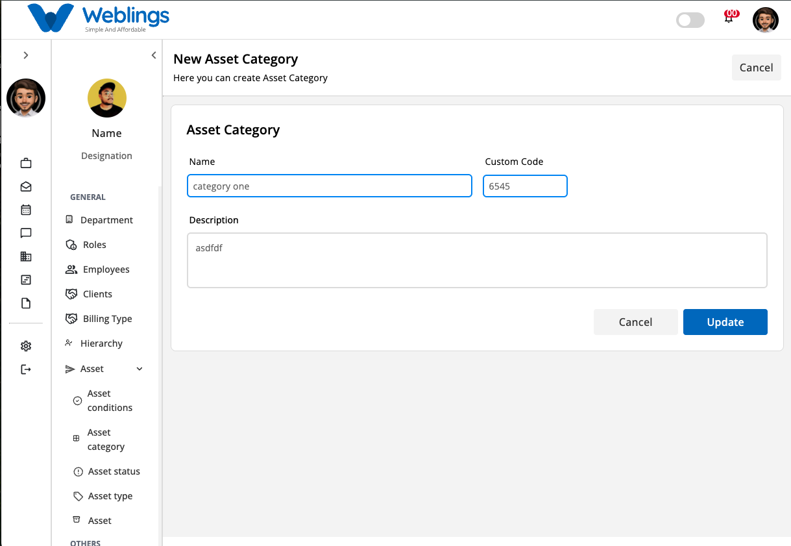Open the mail envelope icon in the left rail
This screenshot has width=791, height=546.
tap(26, 186)
